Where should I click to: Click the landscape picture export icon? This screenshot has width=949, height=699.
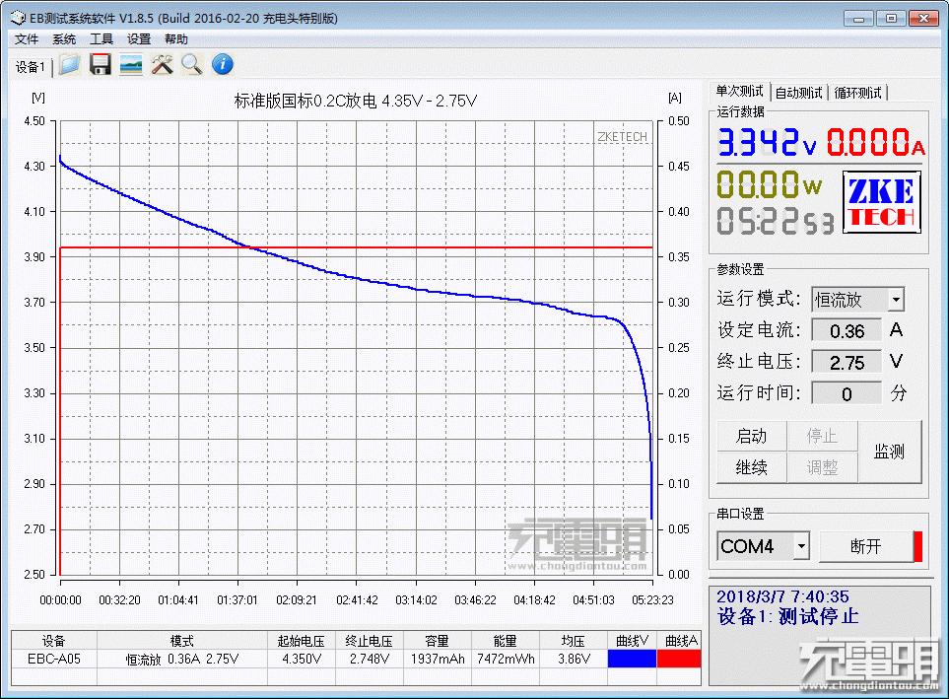coord(130,65)
